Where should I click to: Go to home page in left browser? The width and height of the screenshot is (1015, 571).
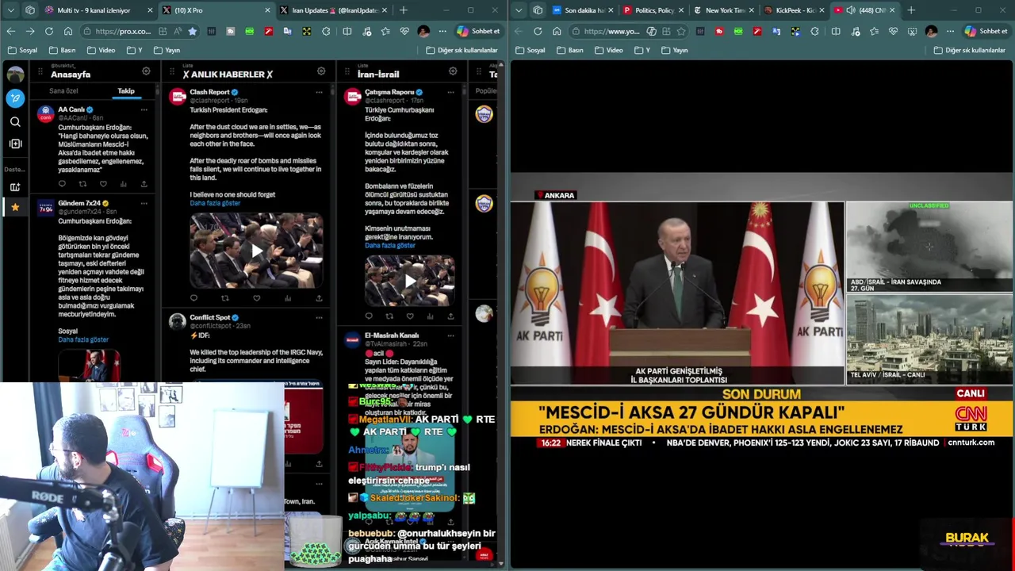click(x=68, y=31)
